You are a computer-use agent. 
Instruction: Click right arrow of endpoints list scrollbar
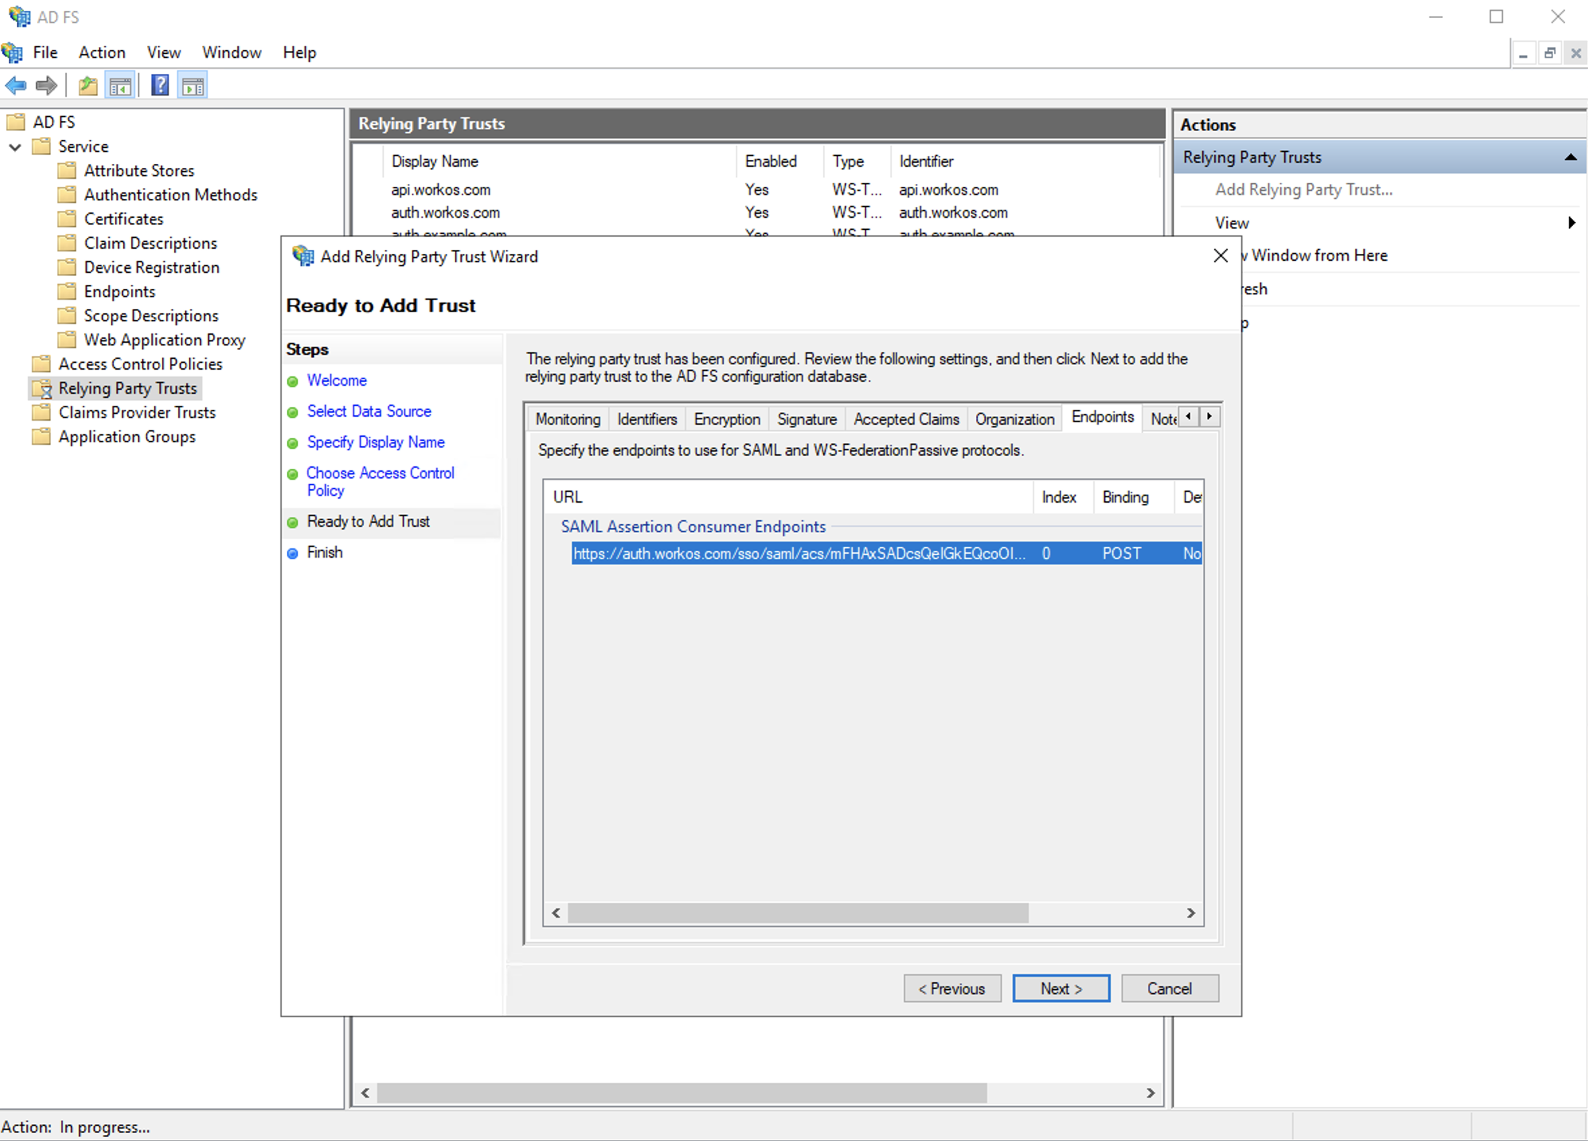(1190, 913)
